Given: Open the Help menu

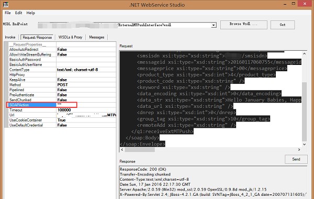Looking at the screenshot, I should coord(31,13).
